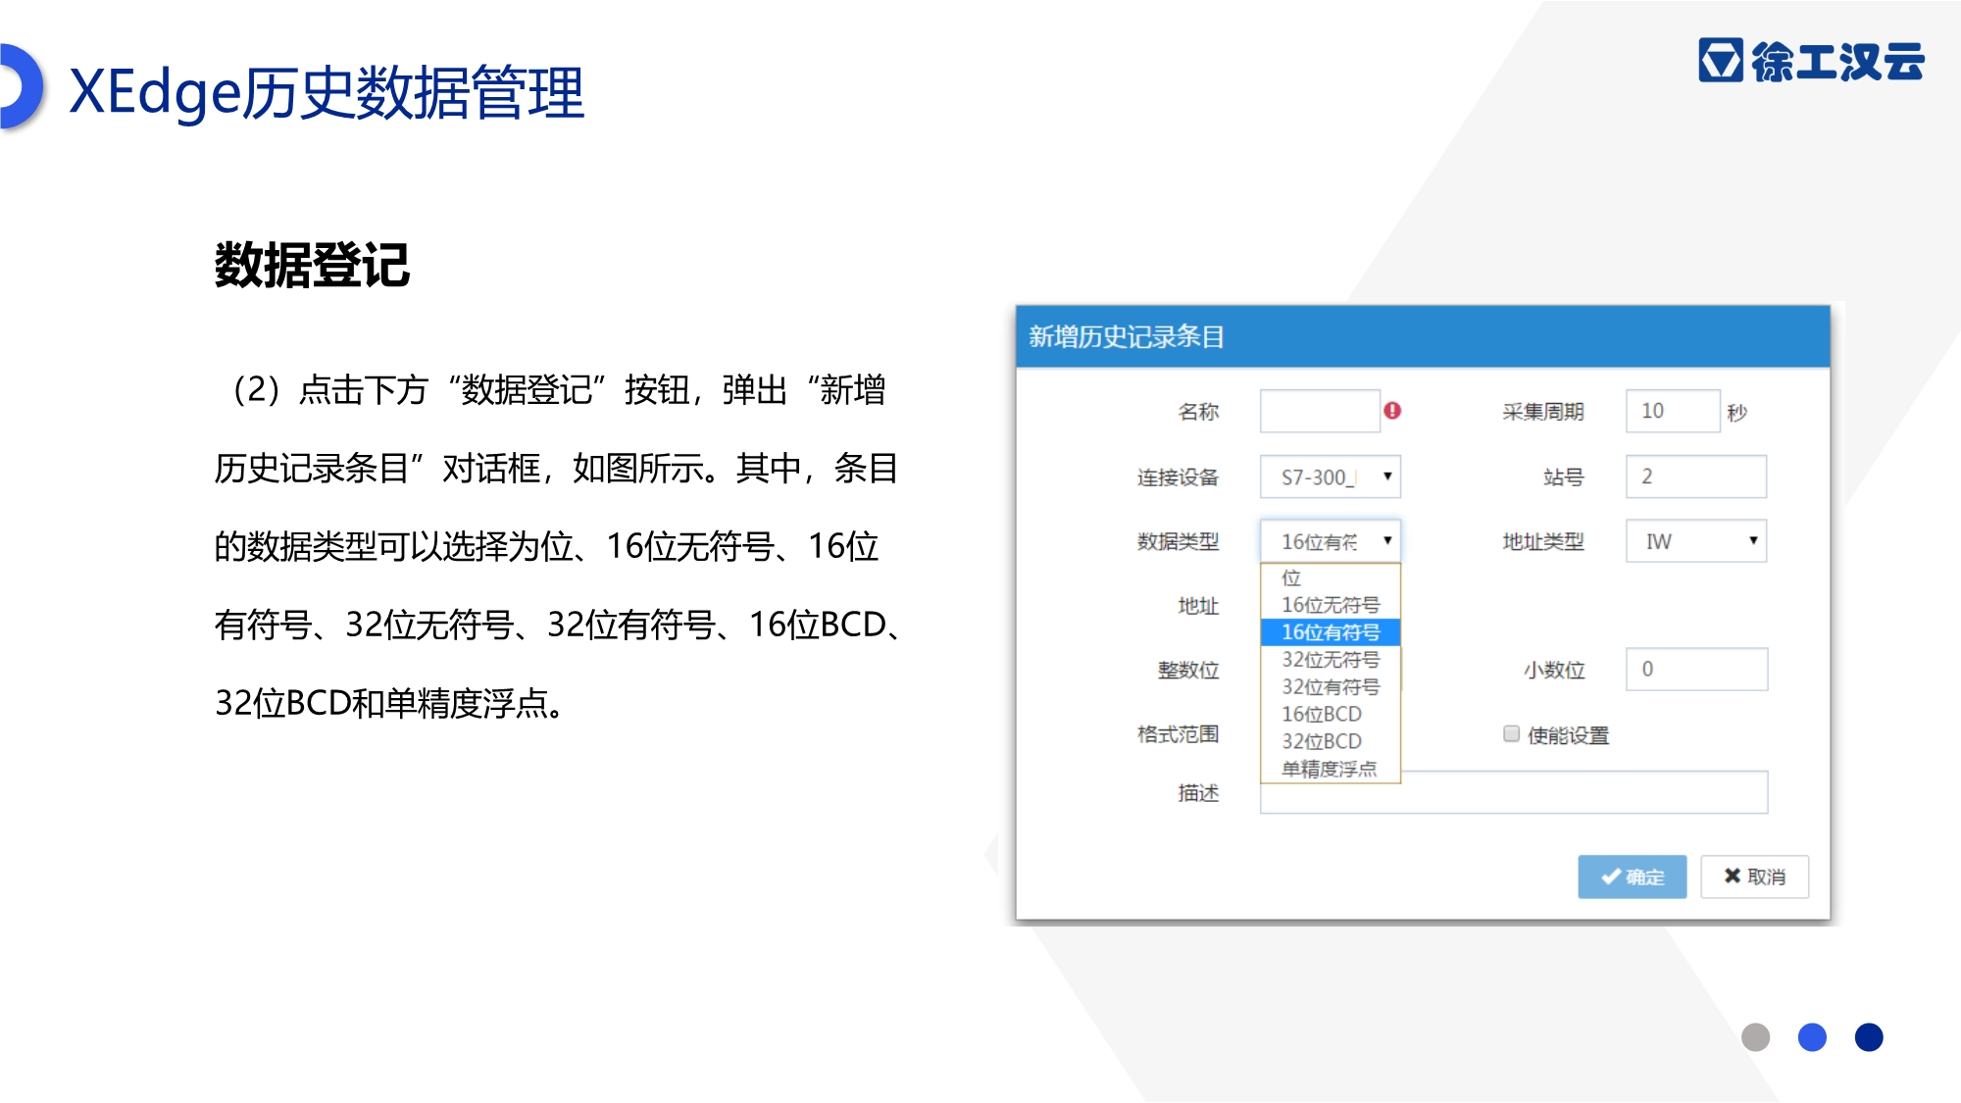This screenshot has height=1103, width=1961.
Task: Open the 地址类型 IW dropdown
Action: click(1696, 541)
